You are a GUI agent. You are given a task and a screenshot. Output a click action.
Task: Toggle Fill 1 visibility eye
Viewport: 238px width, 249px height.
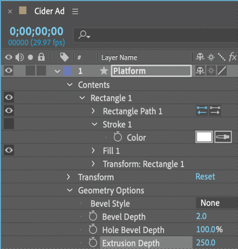click(9, 150)
